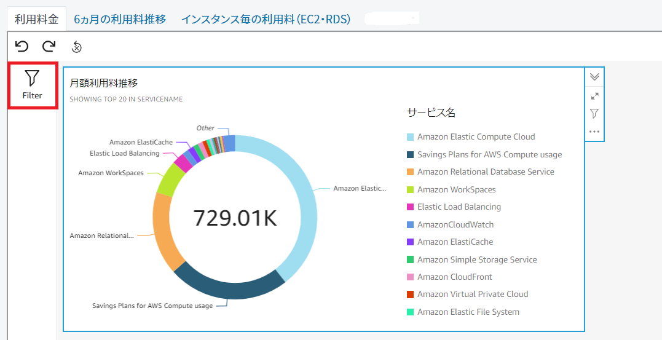The height and width of the screenshot is (340, 662).
Task: Switch to the 6ヵ月の利用料推移 tab
Action: pyautogui.click(x=120, y=19)
